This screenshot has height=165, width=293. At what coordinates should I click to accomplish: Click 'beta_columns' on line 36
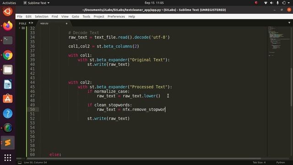[118, 46]
